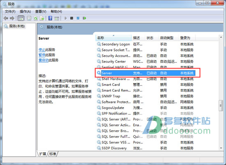Screen dimensions: 226x165
Task: Toggle the show/hide console tree icon
Action: point(21,18)
